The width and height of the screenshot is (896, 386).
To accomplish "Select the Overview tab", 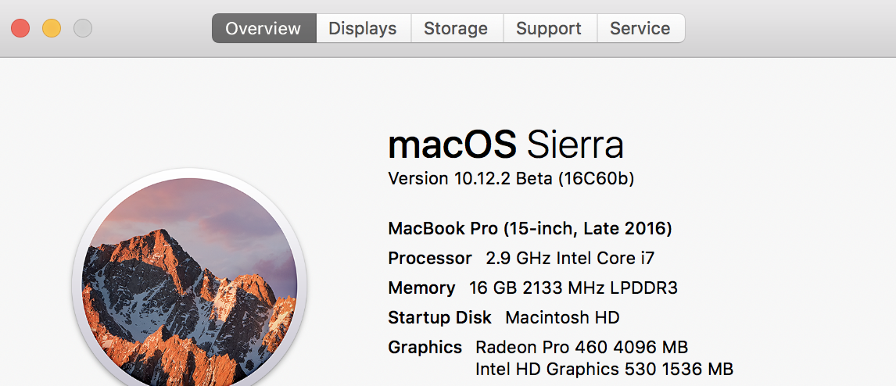I will [x=263, y=28].
